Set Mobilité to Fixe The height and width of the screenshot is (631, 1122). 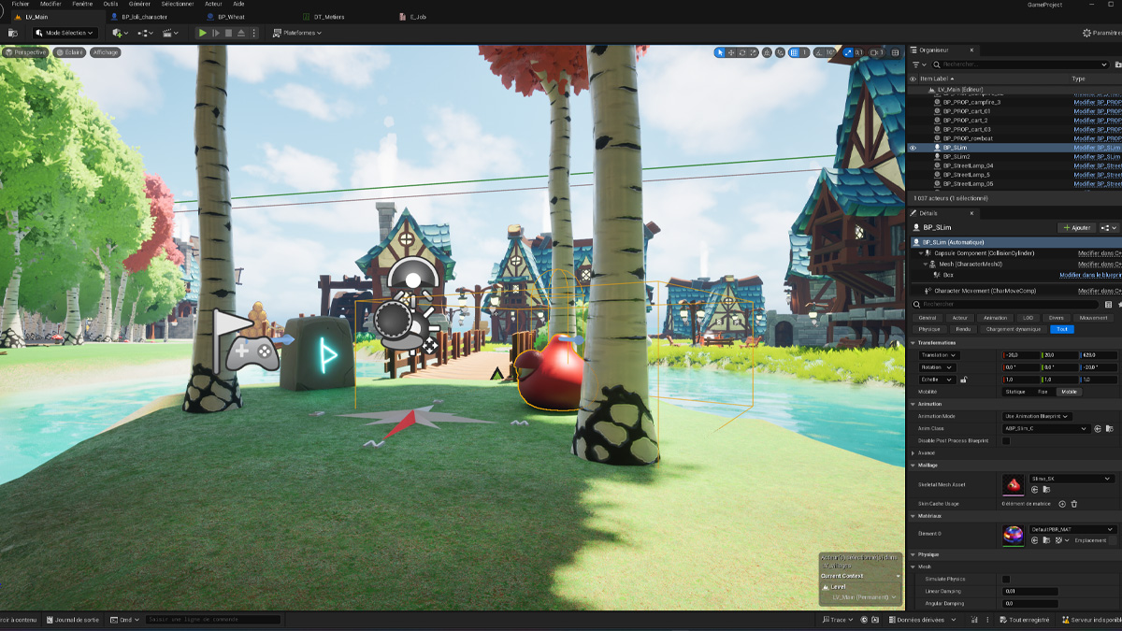coord(1043,392)
